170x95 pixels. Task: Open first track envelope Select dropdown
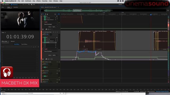55,27
